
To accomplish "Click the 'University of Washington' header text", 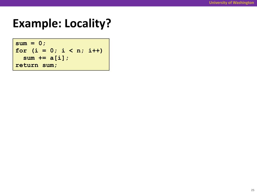I will [x=231, y=3].
